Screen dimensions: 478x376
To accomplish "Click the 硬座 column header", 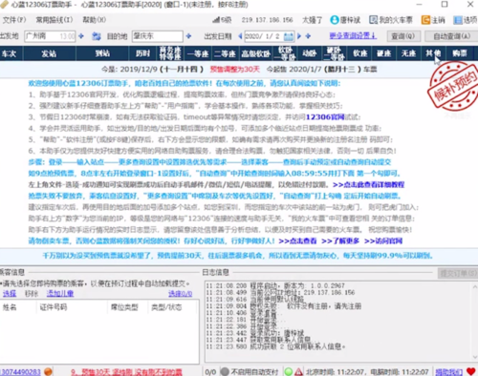I will point(384,53).
